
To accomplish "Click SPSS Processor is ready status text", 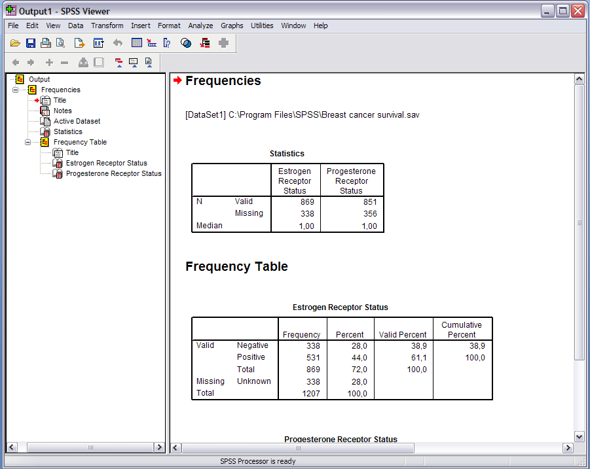I will (x=258, y=461).
